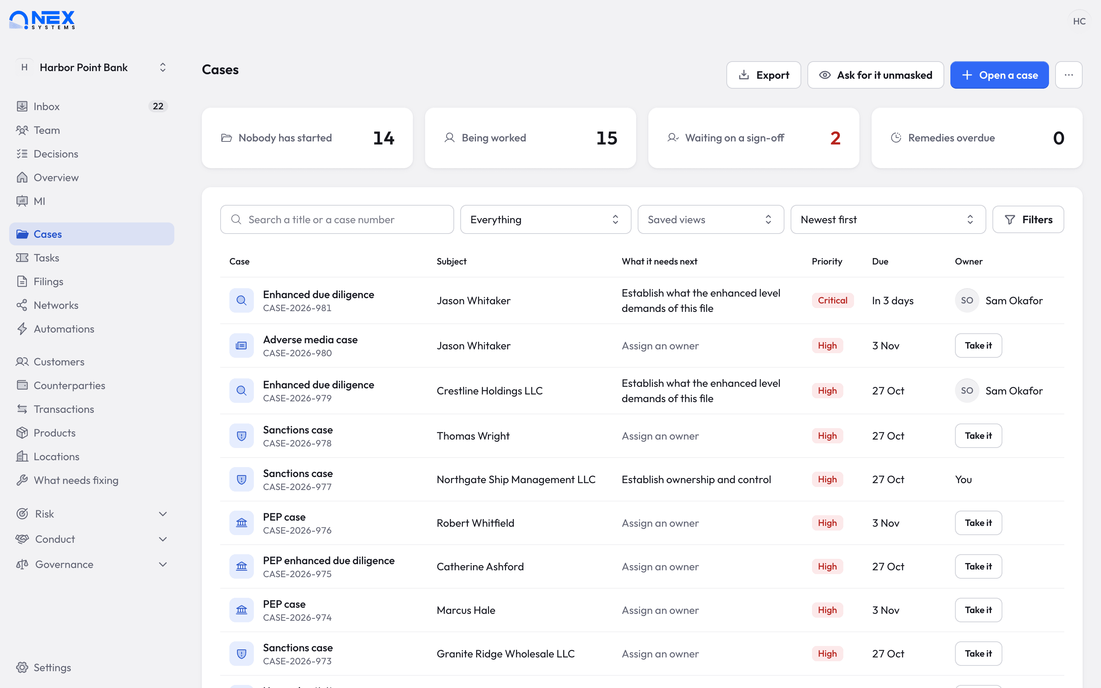This screenshot has height=688, width=1101.
Task: Open the Automations page
Action: tap(91, 329)
